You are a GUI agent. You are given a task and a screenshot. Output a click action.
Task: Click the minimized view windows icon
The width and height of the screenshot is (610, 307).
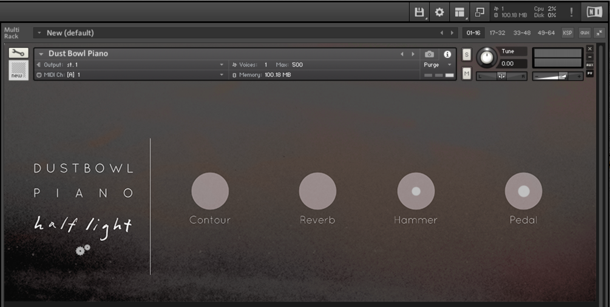pyautogui.click(x=480, y=13)
